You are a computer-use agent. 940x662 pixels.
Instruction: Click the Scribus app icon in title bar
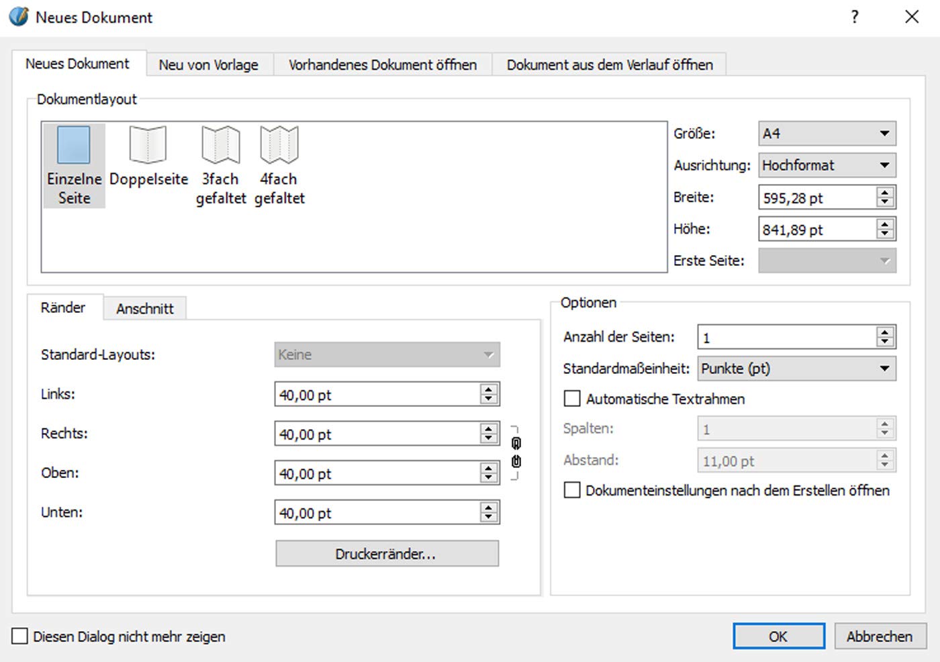[19, 16]
